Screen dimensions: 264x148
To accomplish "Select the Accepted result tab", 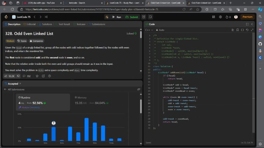I will pyautogui.click(x=12, y=84).
